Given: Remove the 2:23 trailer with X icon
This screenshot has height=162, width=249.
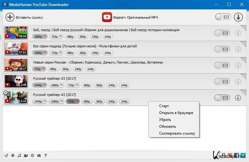Looking at the screenshot, I should tap(6, 93).
